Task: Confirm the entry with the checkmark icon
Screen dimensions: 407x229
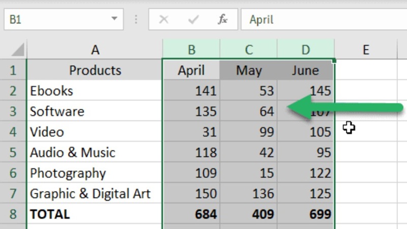Action: pos(193,19)
